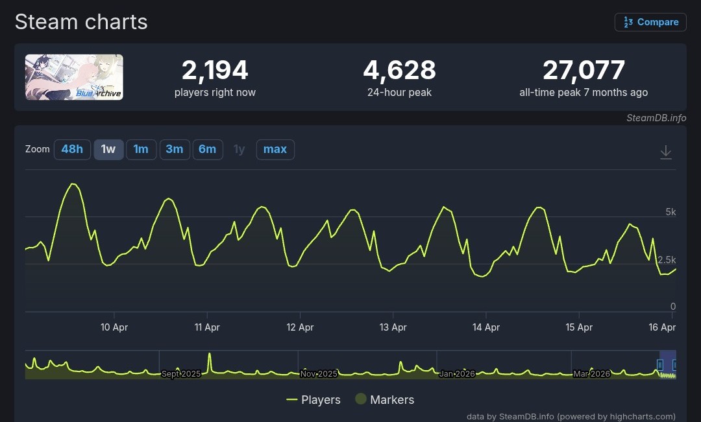
Task: Set zoom range to 48h
Action: pyautogui.click(x=72, y=149)
